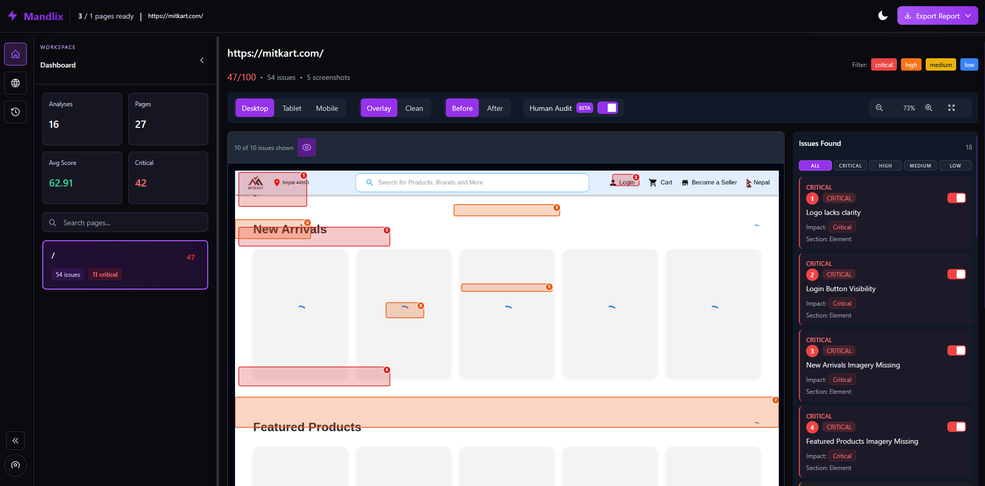Open the home dashboard sidebar icon
985x486 pixels.
click(15, 54)
